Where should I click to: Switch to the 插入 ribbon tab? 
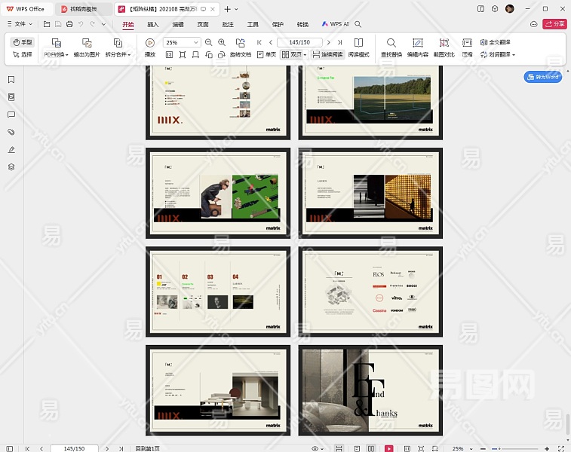(153, 24)
